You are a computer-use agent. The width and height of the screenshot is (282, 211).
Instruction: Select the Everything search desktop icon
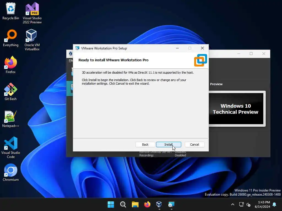click(11, 38)
